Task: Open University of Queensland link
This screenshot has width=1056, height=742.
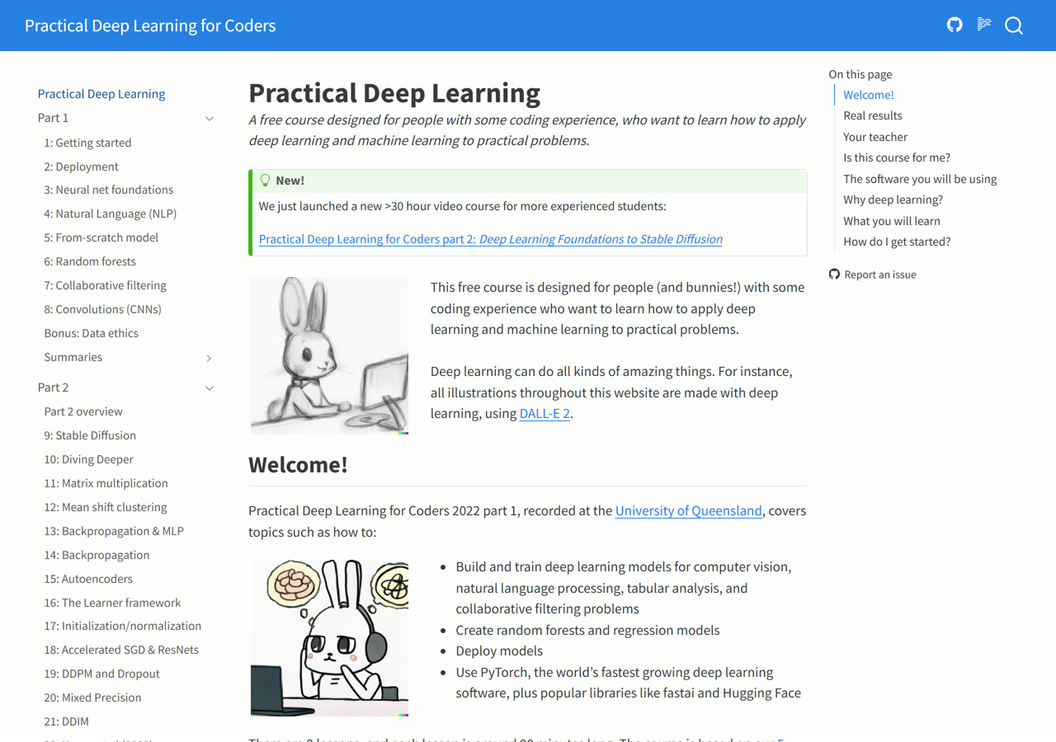Action: pyautogui.click(x=689, y=511)
